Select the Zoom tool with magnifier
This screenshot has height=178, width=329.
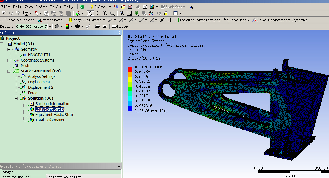coord(105,13)
